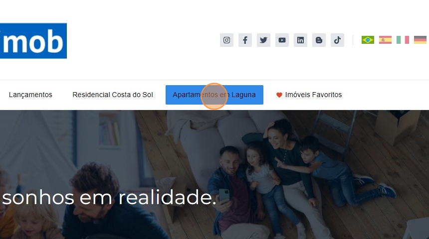Viewport: 429px width, 239px height.
Task: Select the highlighted Apartamentos em Laguna item
Action: click(x=214, y=95)
